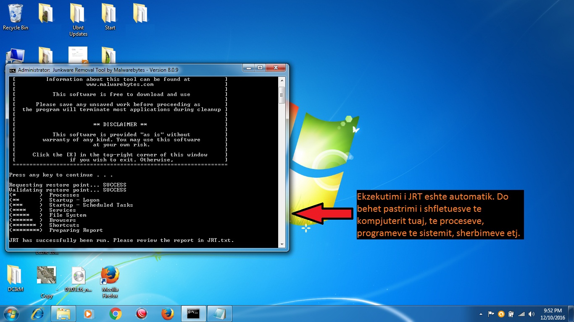Click 'JRT has successfully been run' line

[x=121, y=240]
